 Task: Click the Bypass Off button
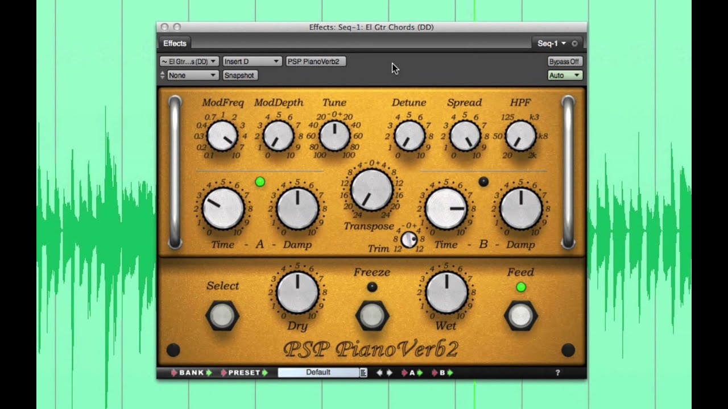(x=564, y=61)
